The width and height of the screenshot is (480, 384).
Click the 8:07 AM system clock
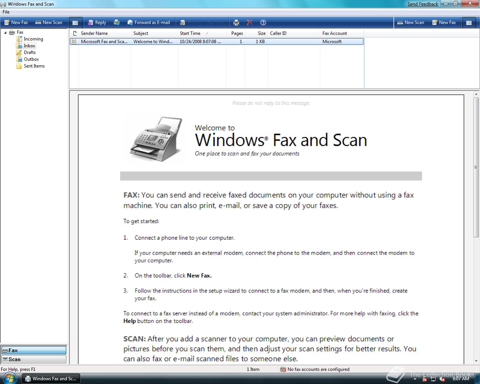point(461,379)
